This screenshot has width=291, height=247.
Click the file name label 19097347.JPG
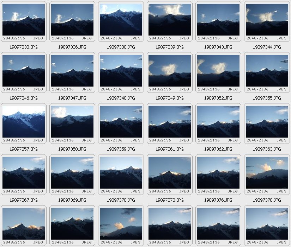72,98
